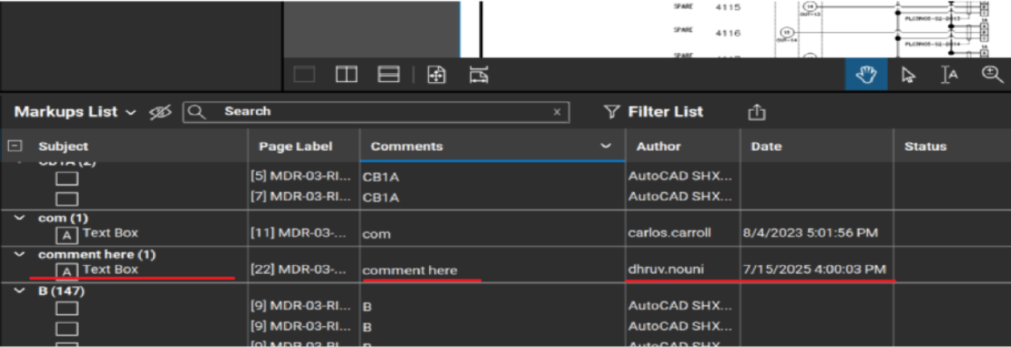Split the view horizontally
1011x347 pixels.
(389, 76)
